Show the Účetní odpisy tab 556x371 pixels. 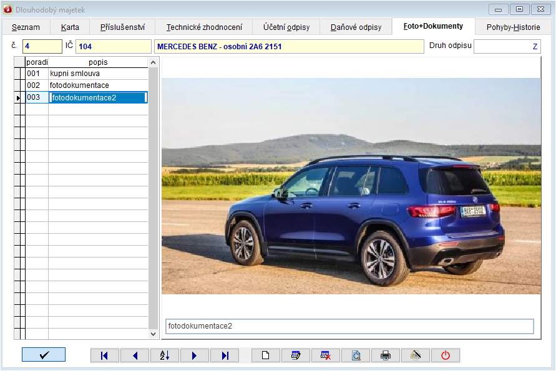[286, 27]
